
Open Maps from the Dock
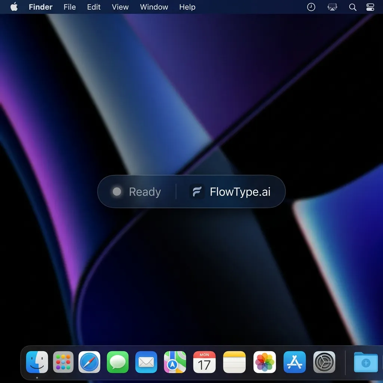(x=175, y=362)
